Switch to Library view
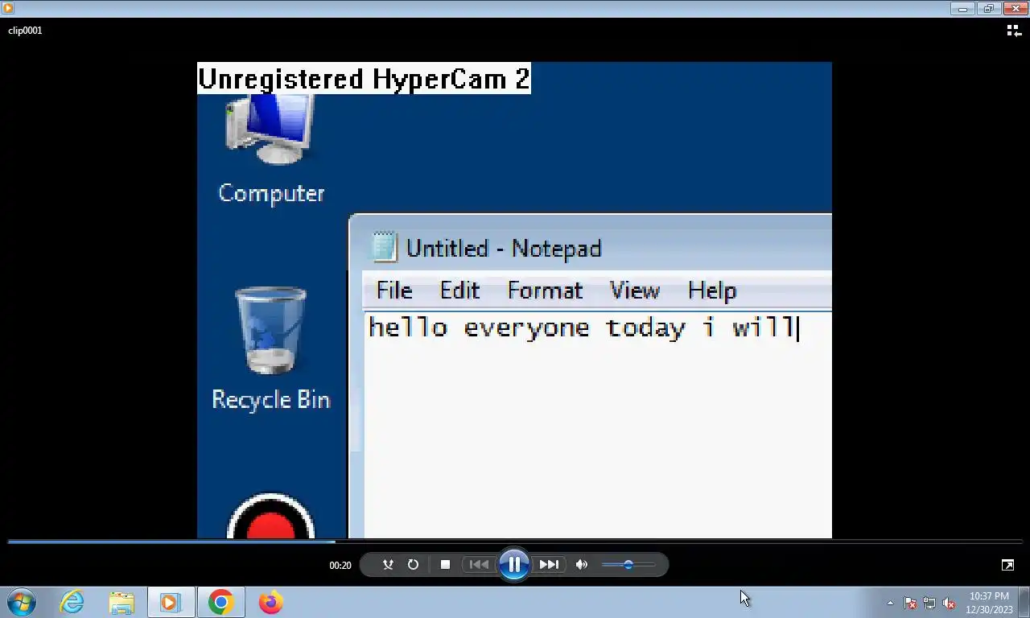The image size is (1030, 618). click(x=1014, y=31)
